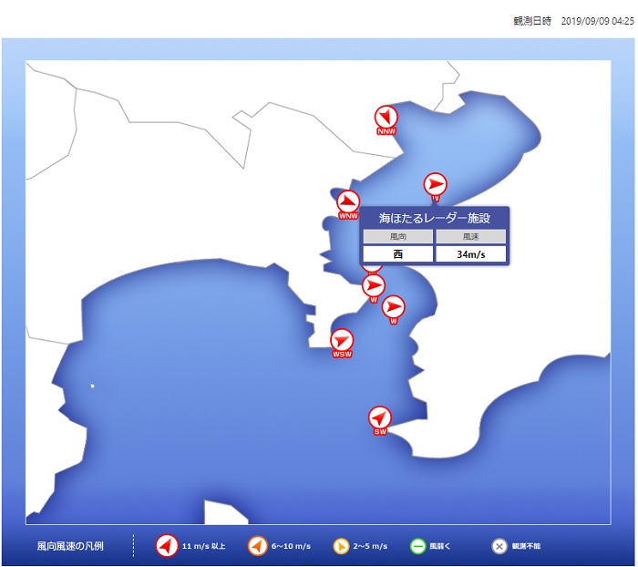Click the 34m/s wind speed value
638x567 pixels.
click(470, 254)
